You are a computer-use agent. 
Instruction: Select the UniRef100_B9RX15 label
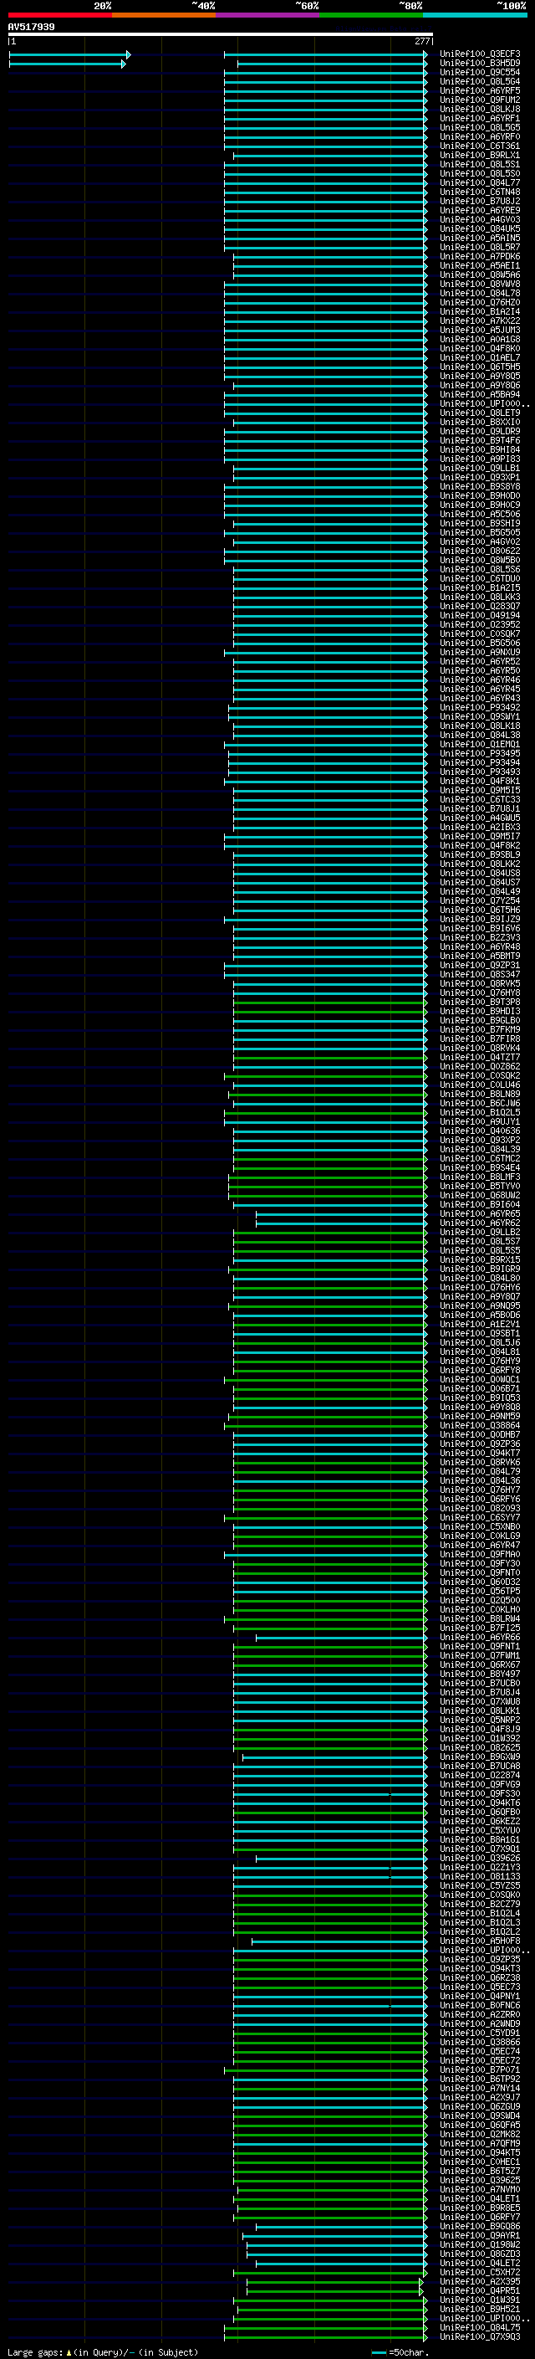[480, 1259]
